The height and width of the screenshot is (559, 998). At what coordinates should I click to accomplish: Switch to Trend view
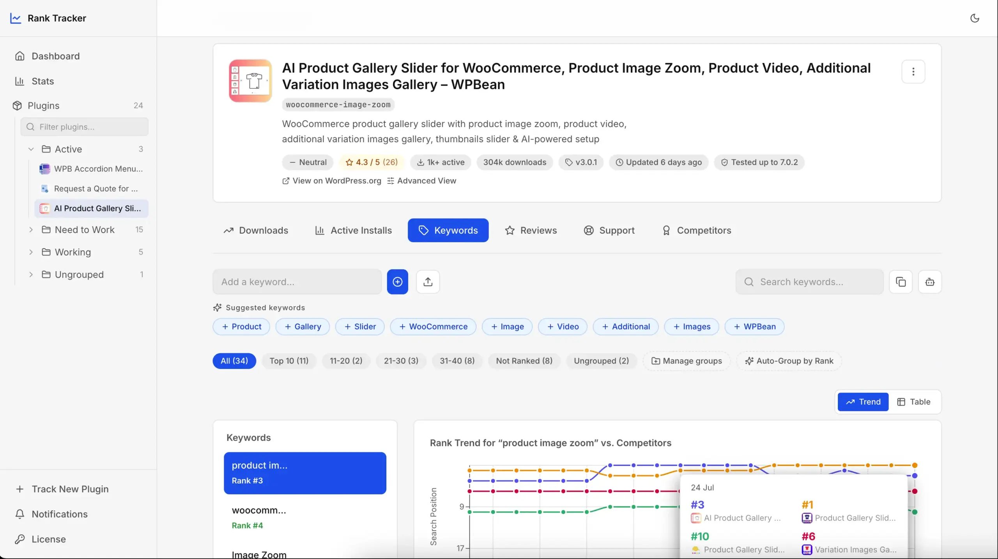863,402
